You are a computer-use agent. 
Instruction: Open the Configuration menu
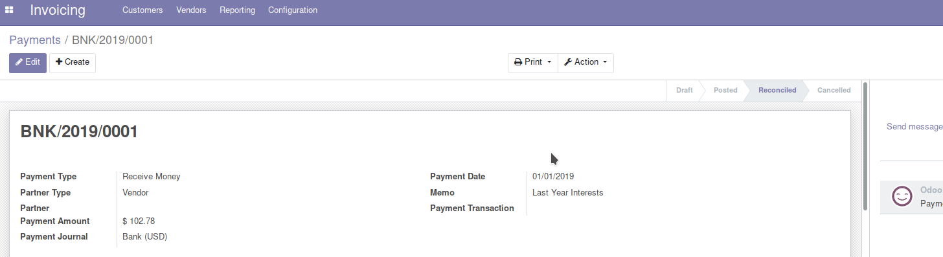(x=293, y=10)
